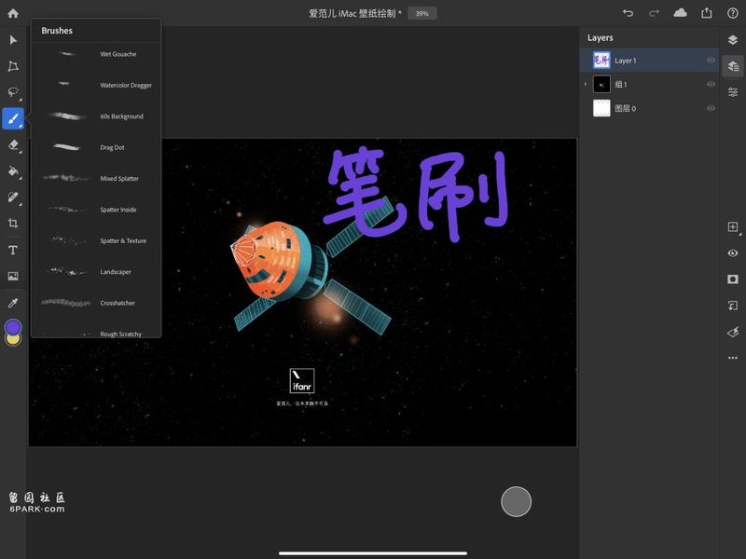Viewport: 746px width, 559px height.
Task: Expand the 组 1 layer group
Action: point(586,84)
